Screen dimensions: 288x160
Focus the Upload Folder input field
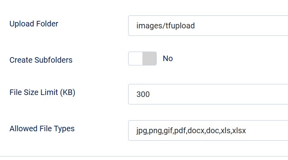[237, 26]
